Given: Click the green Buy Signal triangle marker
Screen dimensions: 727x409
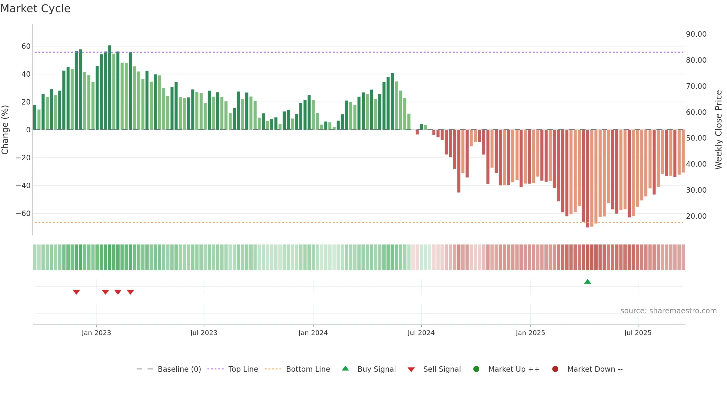Looking at the screenshot, I should pos(588,282).
